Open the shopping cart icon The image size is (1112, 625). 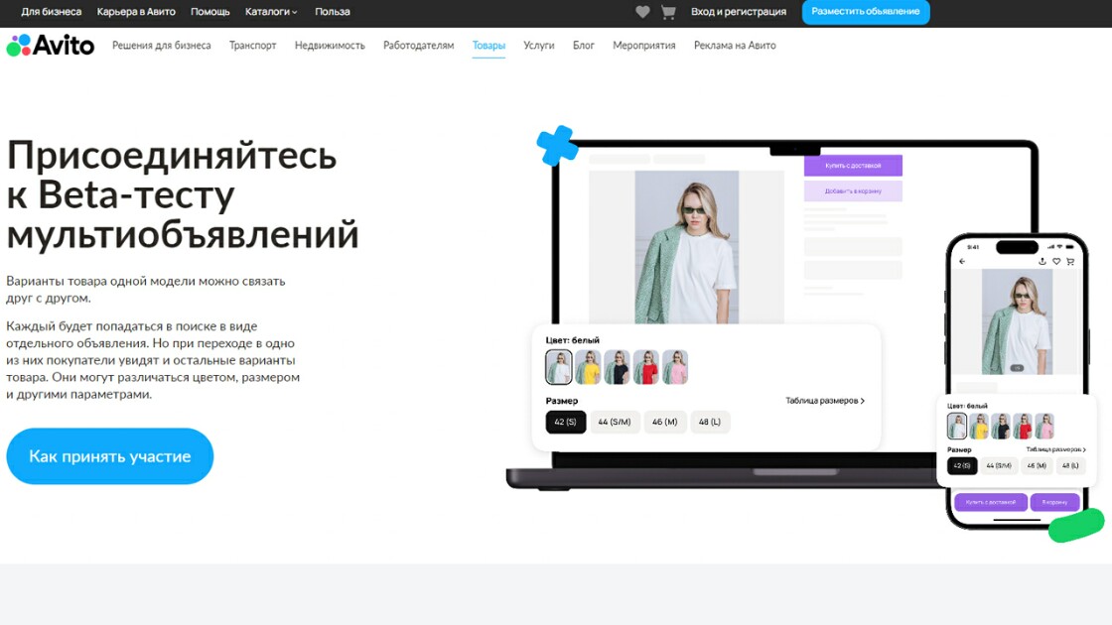tap(668, 11)
